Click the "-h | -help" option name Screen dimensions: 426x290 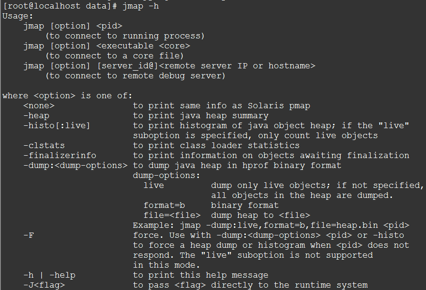[49, 275]
